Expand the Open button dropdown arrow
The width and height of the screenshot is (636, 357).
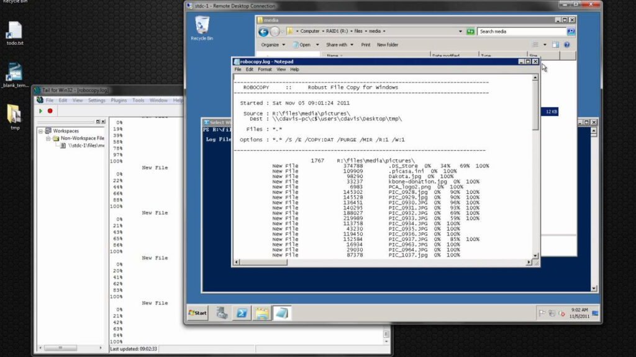317,45
